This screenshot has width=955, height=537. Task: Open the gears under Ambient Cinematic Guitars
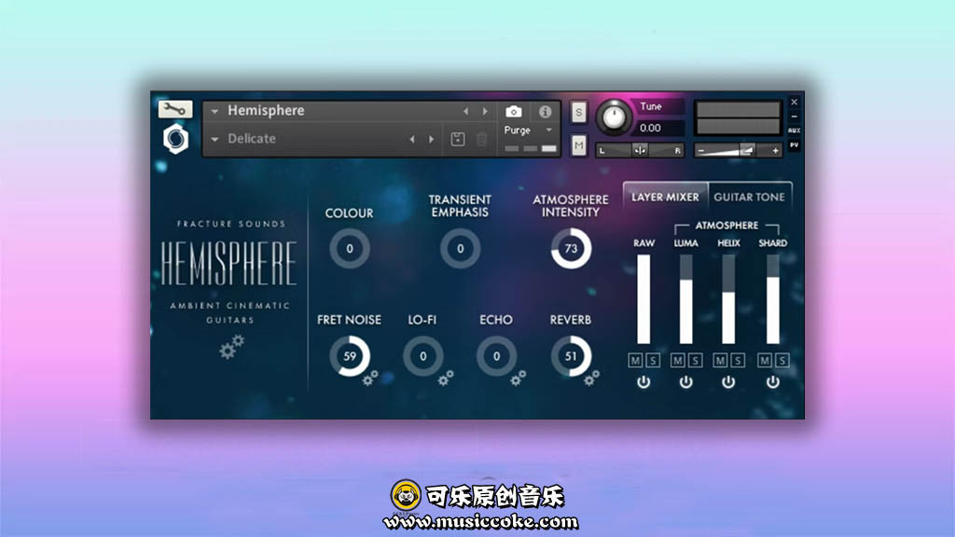pyautogui.click(x=231, y=347)
